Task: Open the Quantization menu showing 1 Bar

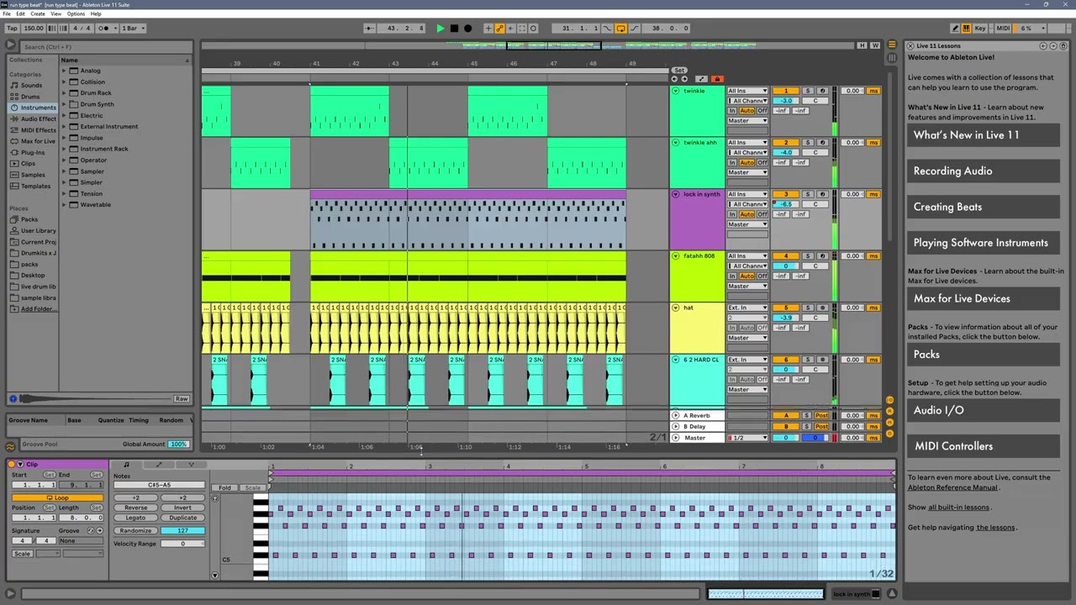Action: tap(134, 28)
